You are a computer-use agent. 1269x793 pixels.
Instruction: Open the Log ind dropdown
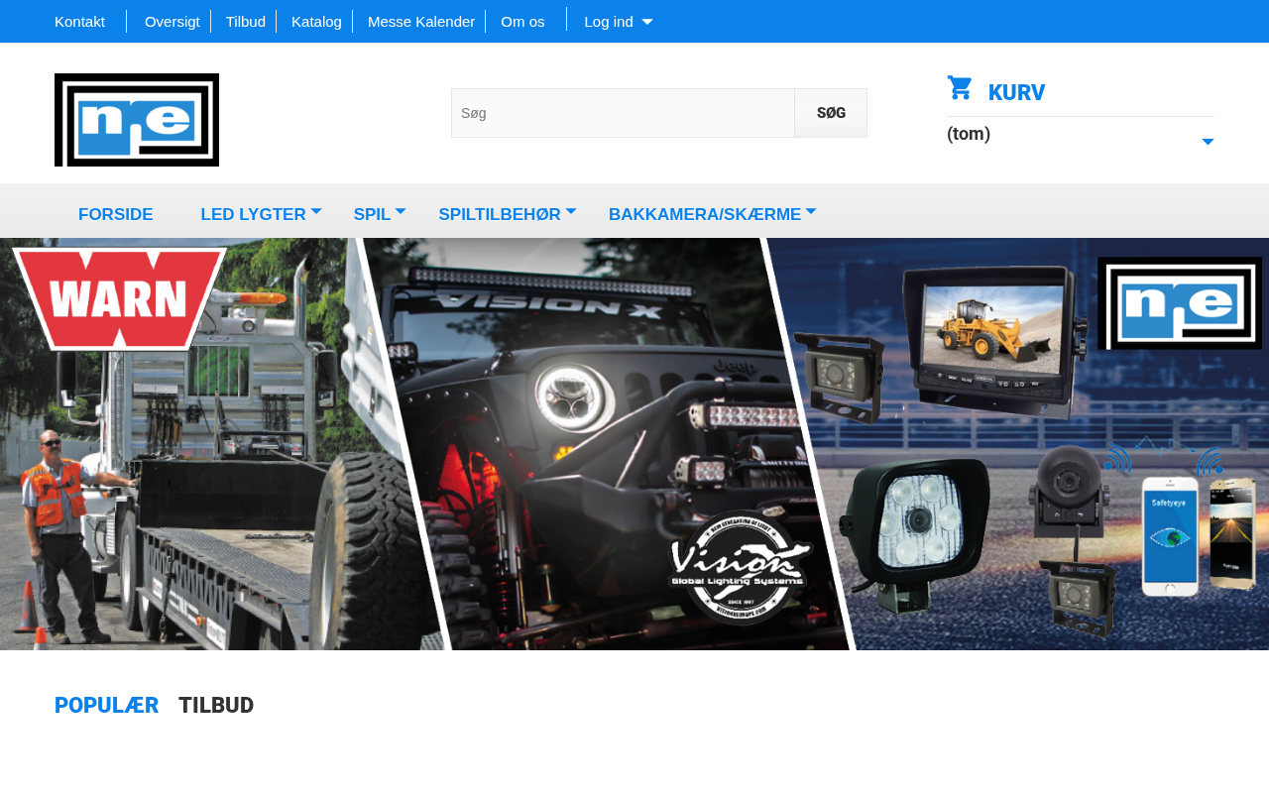click(618, 22)
